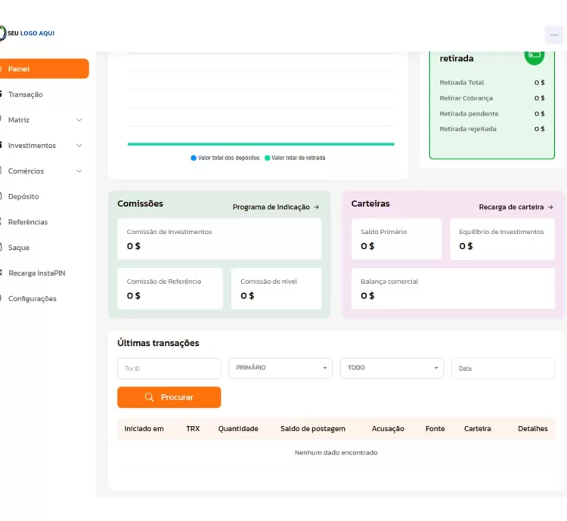Click the Trx ID input field
The width and height of the screenshot is (567, 521).
[x=169, y=368]
